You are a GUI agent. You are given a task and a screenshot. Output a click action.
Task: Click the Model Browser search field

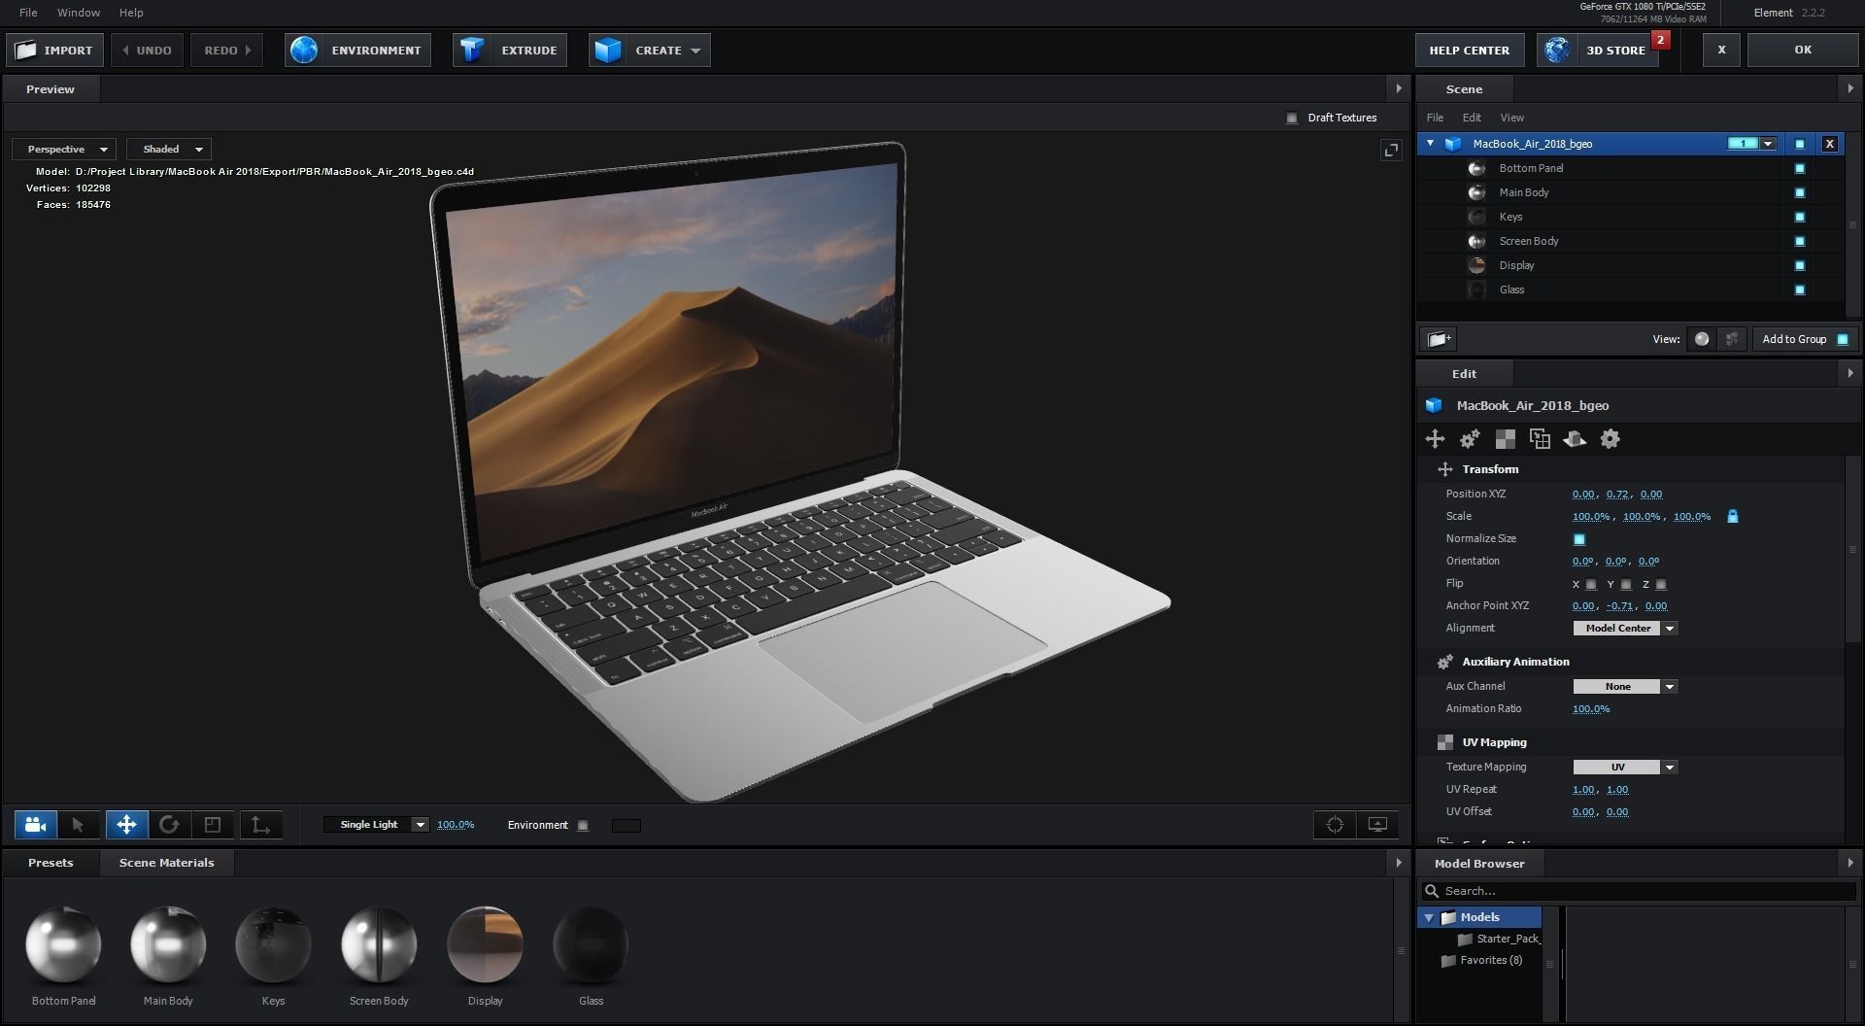1638,891
